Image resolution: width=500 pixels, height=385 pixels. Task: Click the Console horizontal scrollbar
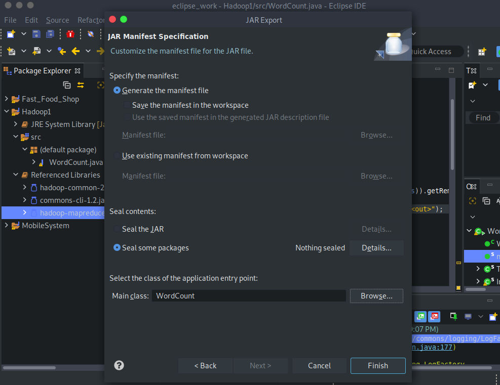pyautogui.click(x=451, y=367)
